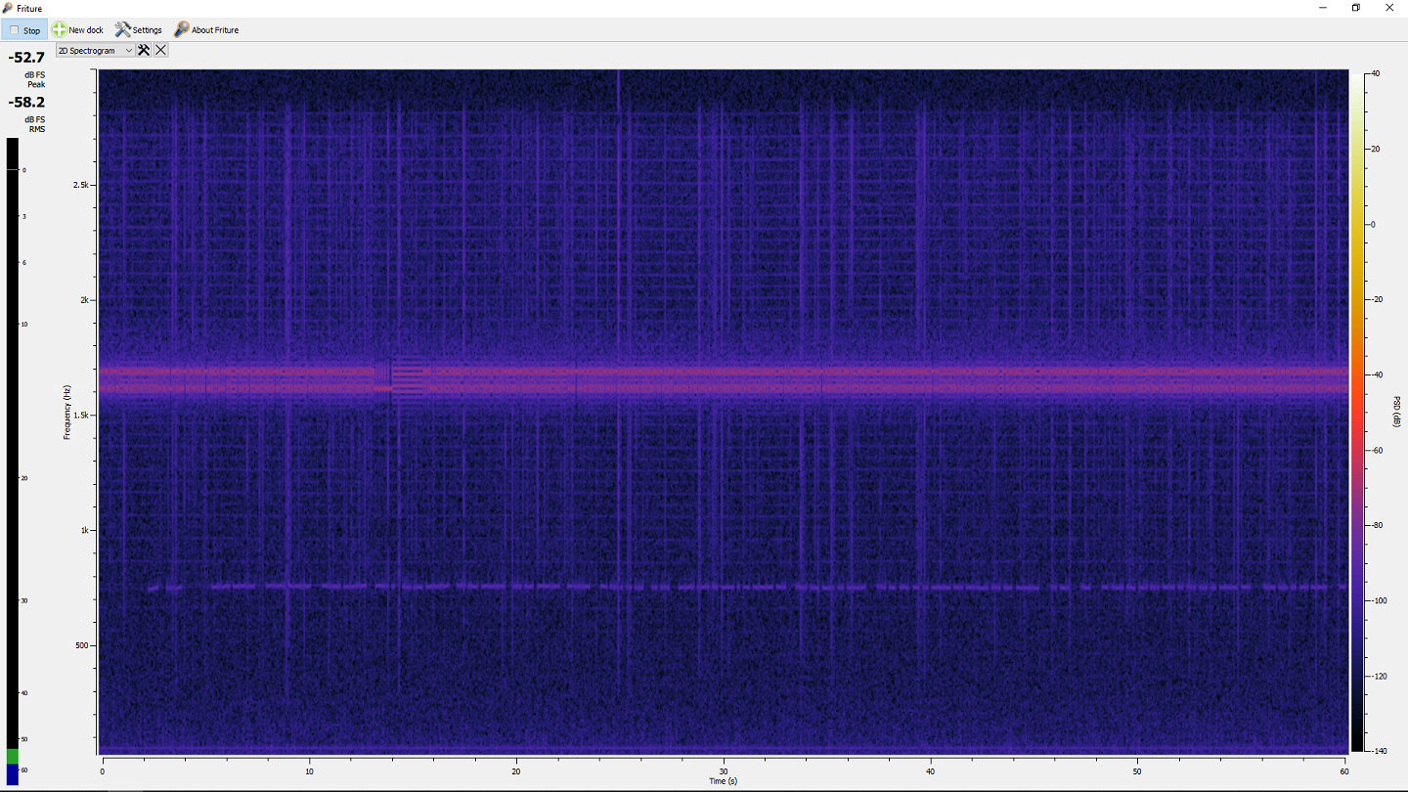Screen dimensions: 1408x792
Task: Click the About Friture microphone icon
Action: point(182,29)
